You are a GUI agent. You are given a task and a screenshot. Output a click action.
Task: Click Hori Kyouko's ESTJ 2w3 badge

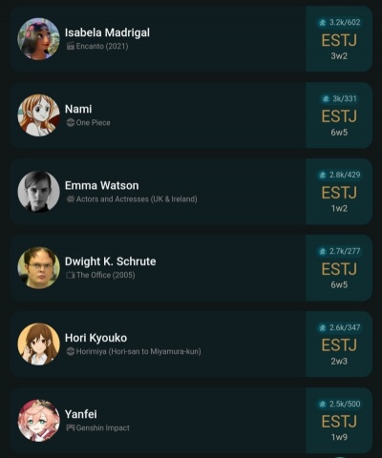point(339,344)
